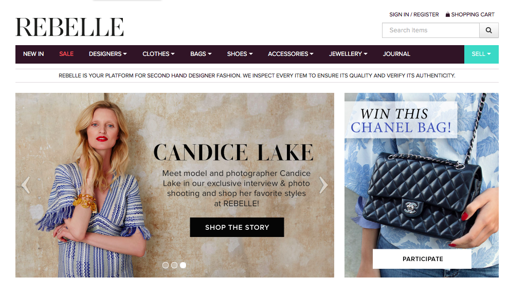Advance carousel with right arrow
Screen dimensions: 508x297
(323, 185)
